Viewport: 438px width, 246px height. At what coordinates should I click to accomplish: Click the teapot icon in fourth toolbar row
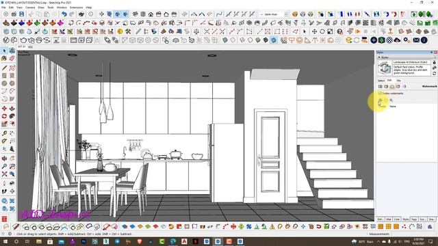click(x=23, y=40)
